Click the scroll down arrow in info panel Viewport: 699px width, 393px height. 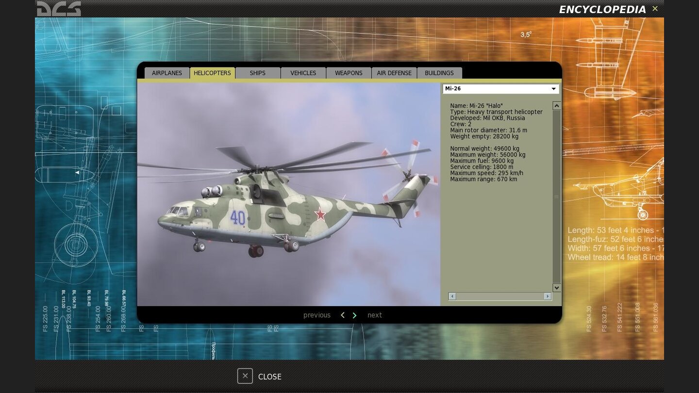coord(557,288)
